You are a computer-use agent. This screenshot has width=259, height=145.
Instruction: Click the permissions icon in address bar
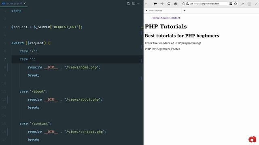(191, 4)
